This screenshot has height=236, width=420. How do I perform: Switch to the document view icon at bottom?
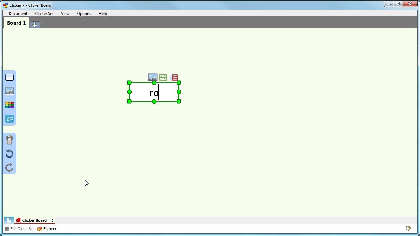click(9, 220)
